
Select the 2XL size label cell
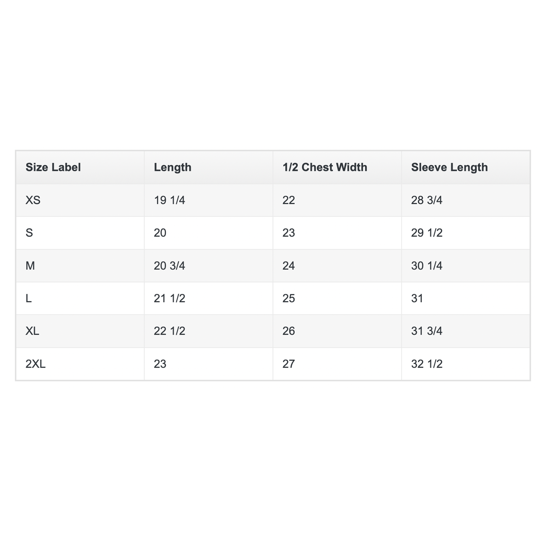click(x=36, y=364)
